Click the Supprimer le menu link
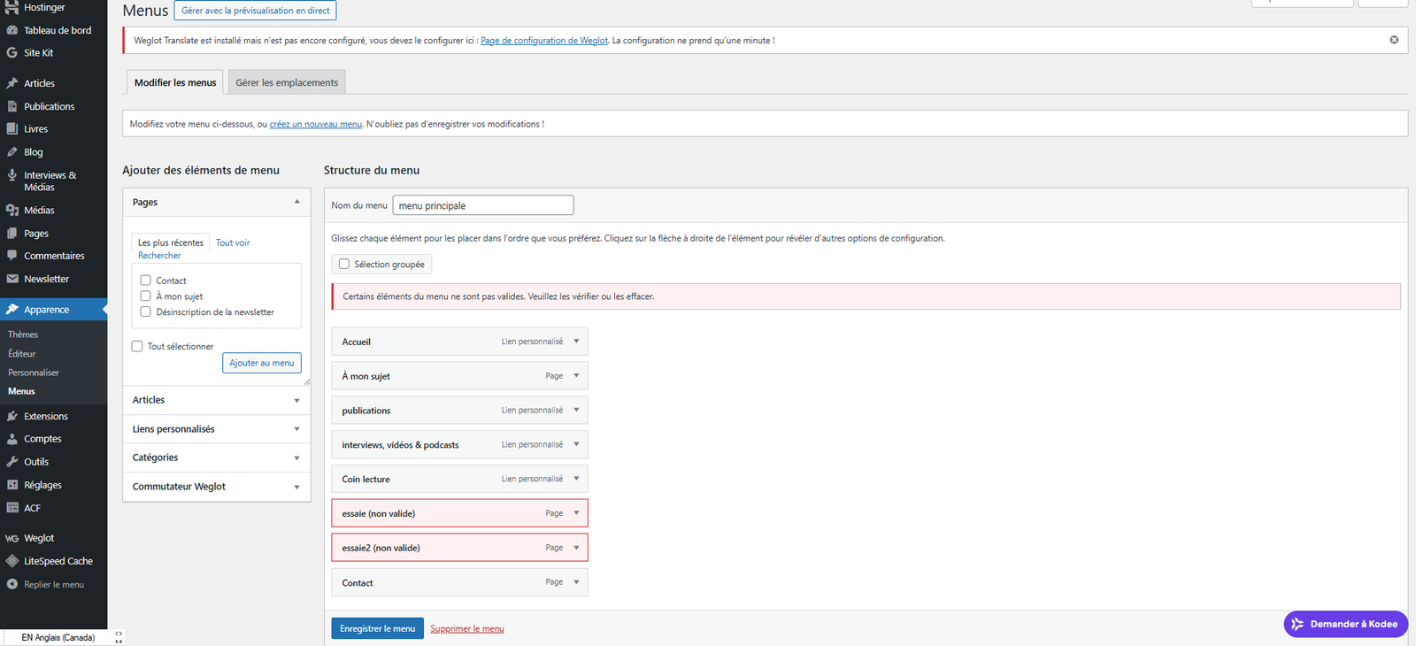 (467, 628)
